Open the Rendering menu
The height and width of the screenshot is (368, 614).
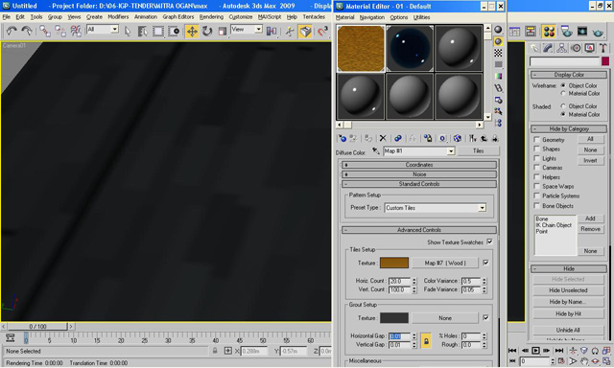click(x=211, y=17)
